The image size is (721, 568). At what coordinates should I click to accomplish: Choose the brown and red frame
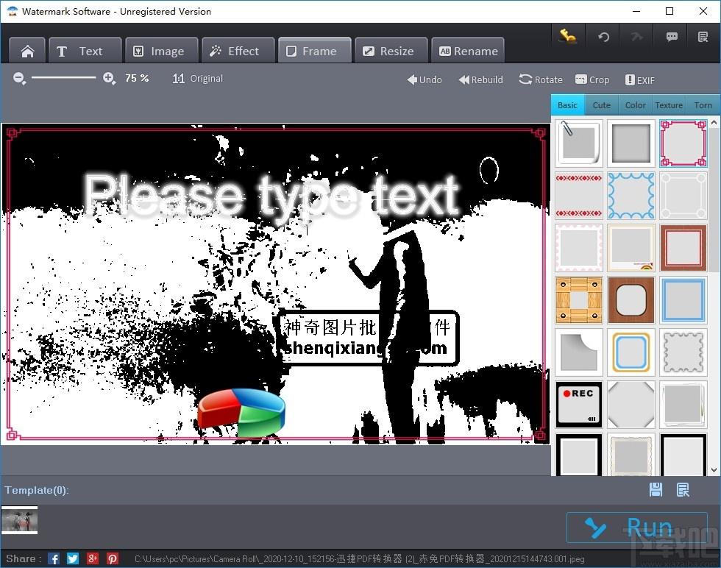pyautogui.click(x=683, y=247)
